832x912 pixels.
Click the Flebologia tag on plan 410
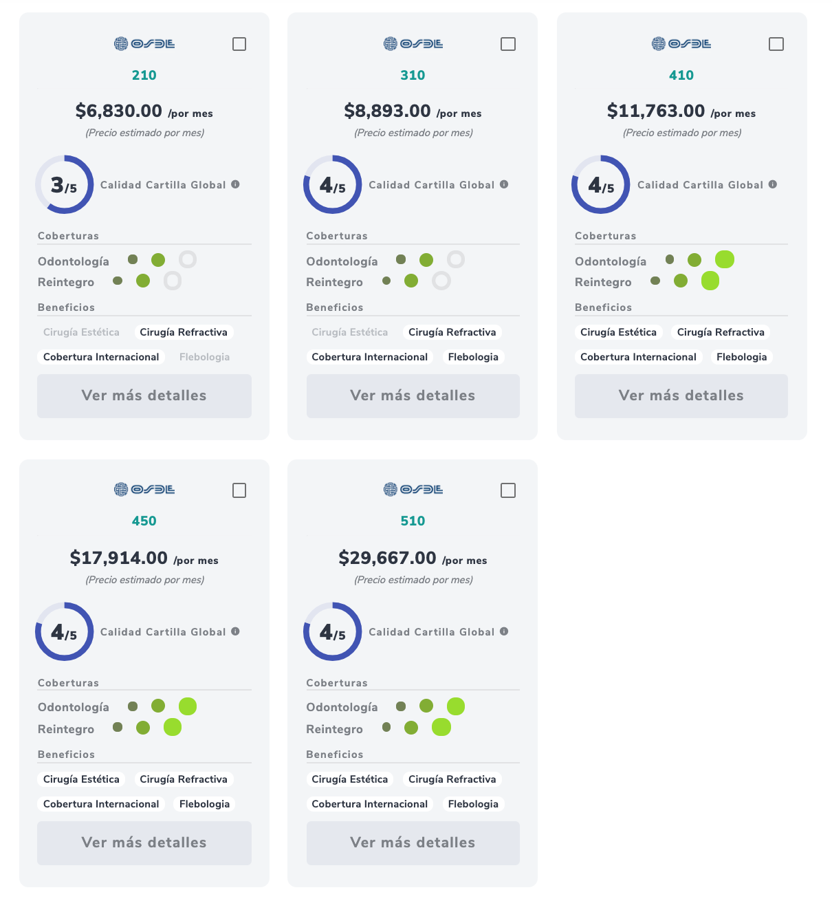pos(741,357)
